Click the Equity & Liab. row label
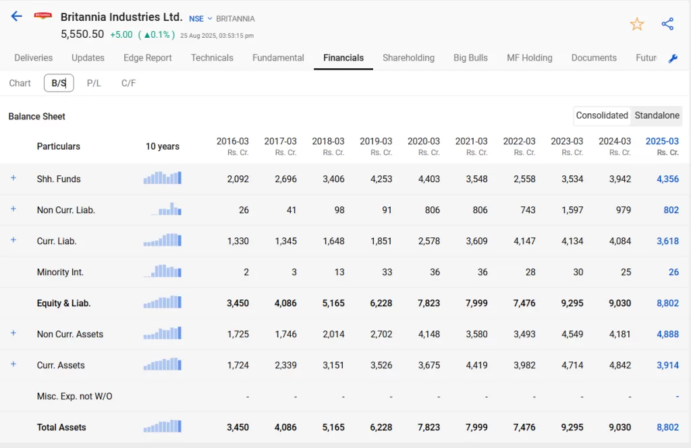The width and height of the screenshot is (691, 448). point(63,303)
